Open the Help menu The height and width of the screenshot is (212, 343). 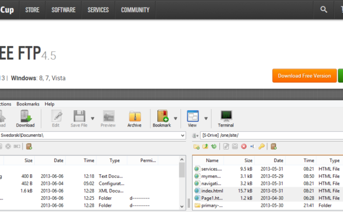pos(50,104)
